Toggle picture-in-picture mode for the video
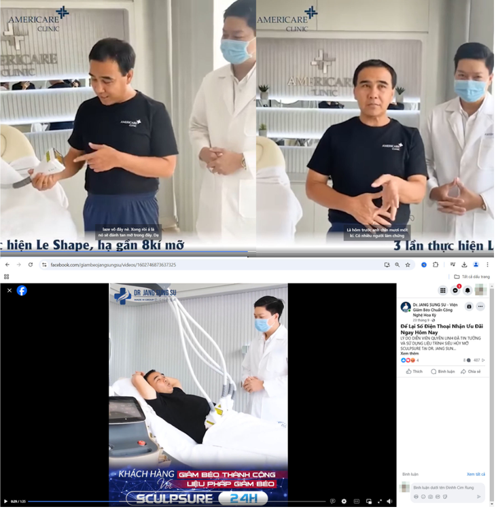The image size is (496, 509). tap(370, 503)
